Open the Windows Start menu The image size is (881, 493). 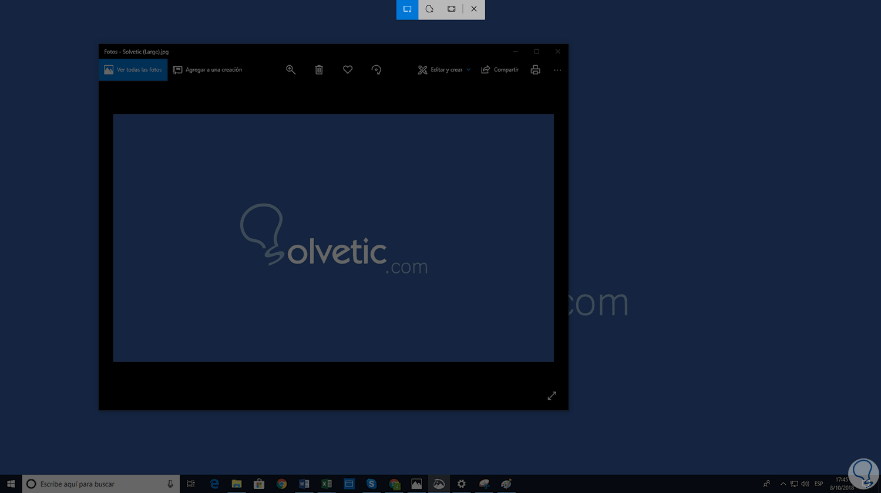coord(11,484)
